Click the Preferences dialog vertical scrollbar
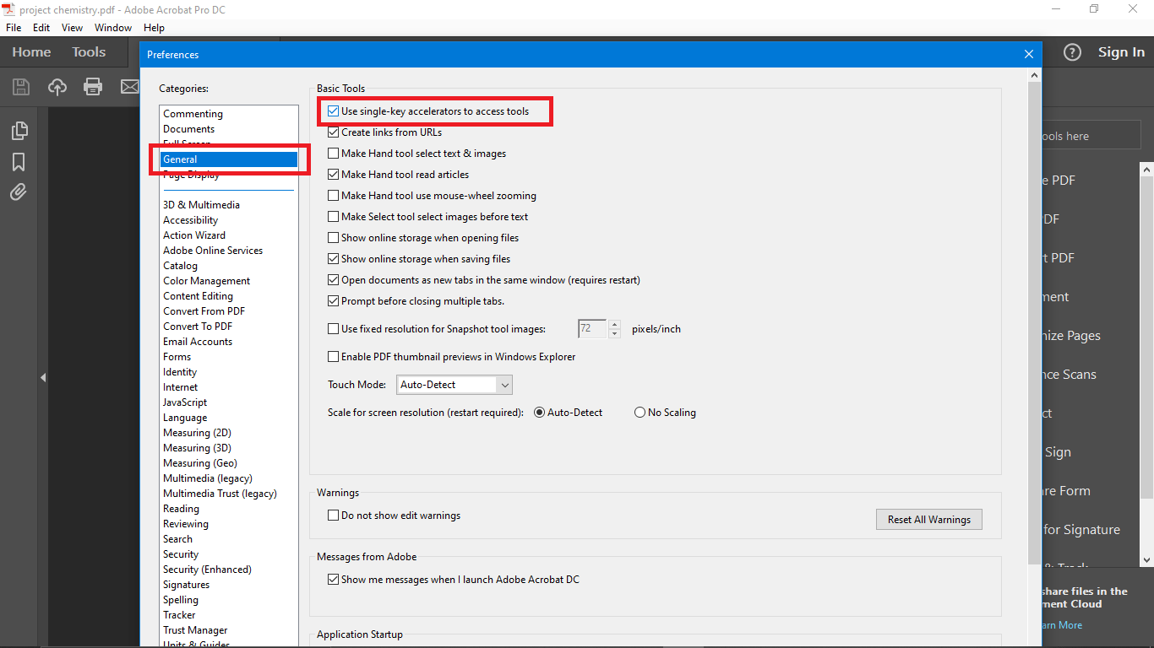This screenshot has height=648, width=1154. (x=1035, y=324)
